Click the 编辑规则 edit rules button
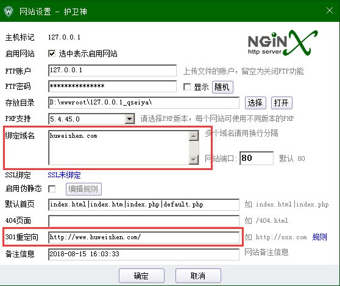This screenshot has width=340, height=286. [x=83, y=189]
